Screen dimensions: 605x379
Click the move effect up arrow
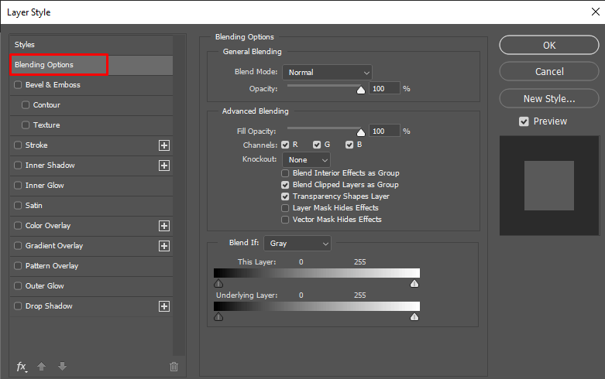click(43, 367)
